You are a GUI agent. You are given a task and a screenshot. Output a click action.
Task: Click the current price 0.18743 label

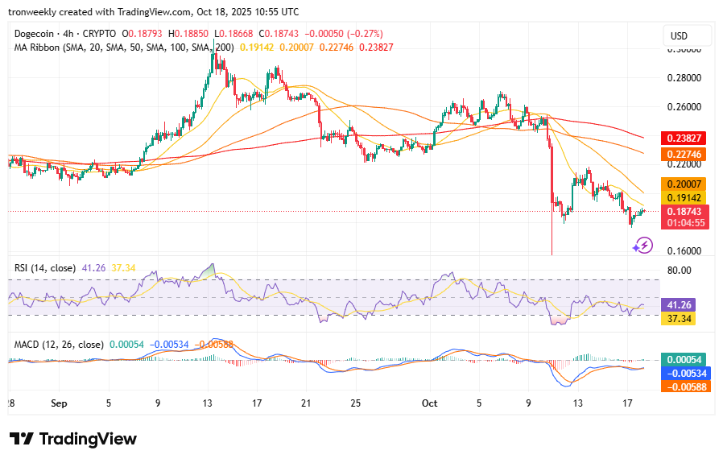683,211
